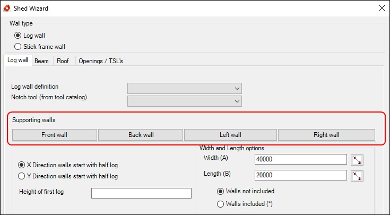Open the Log wall definition dropdown
The width and height of the screenshot is (390, 215).
tap(185, 88)
